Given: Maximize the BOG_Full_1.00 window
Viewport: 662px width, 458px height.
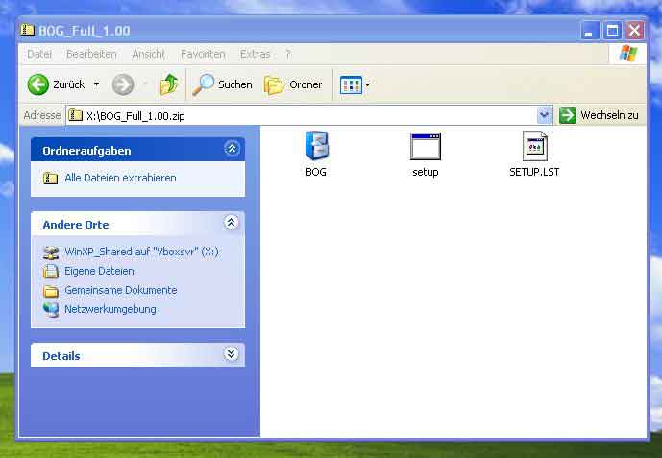Looking at the screenshot, I should [x=612, y=31].
